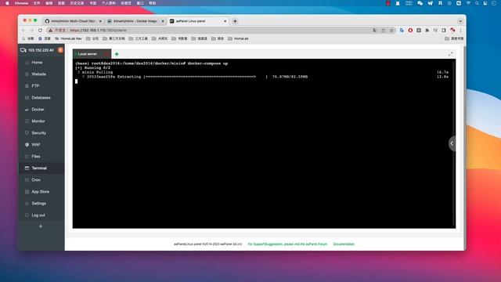Open the Databases section
501x282 pixels.
coord(41,97)
